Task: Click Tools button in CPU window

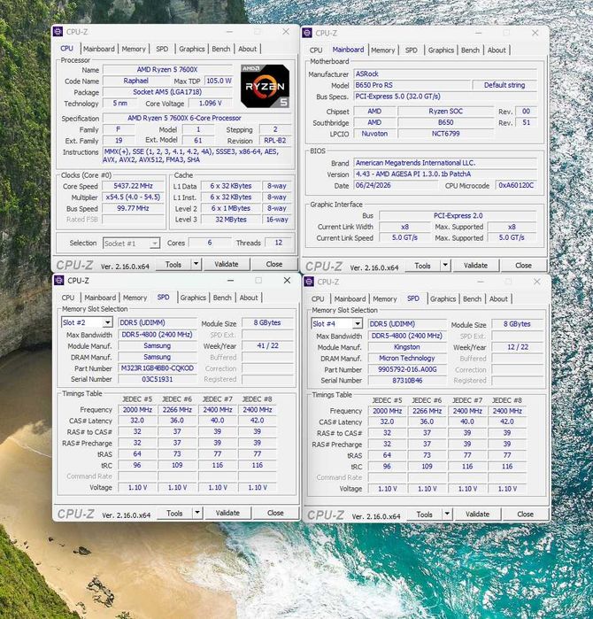Action: coord(173,264)
